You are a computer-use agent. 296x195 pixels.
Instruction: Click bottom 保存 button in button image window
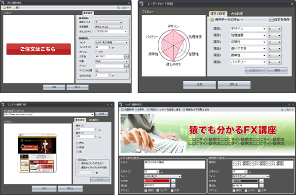(54, 87)
